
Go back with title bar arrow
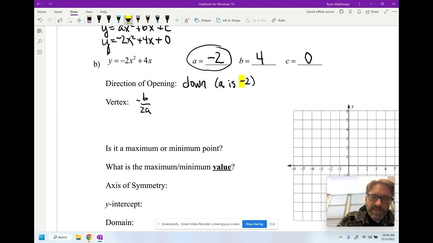pyautogui.click(x=39, y=4)
